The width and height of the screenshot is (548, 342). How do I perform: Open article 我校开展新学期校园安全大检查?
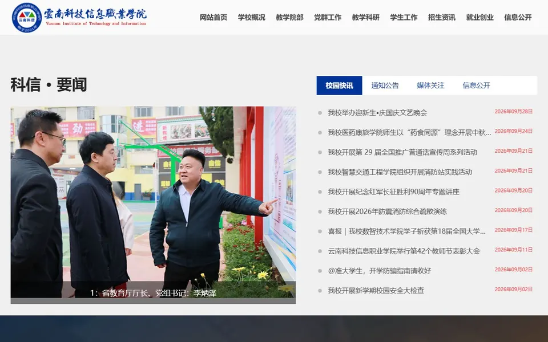[376, 291]
